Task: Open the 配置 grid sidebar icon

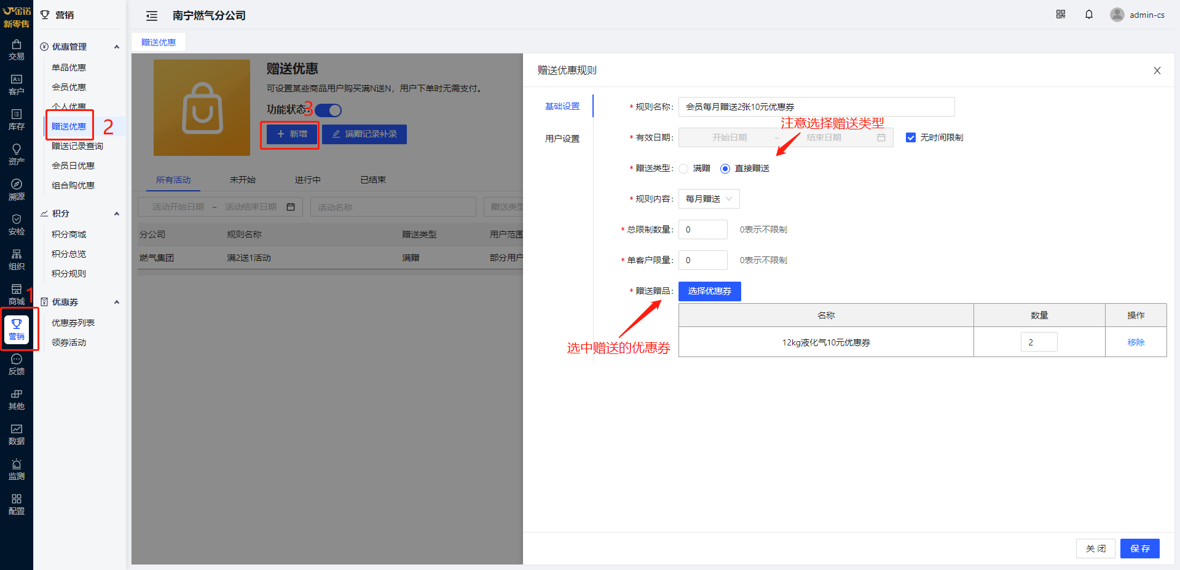Action: (17, 504)
